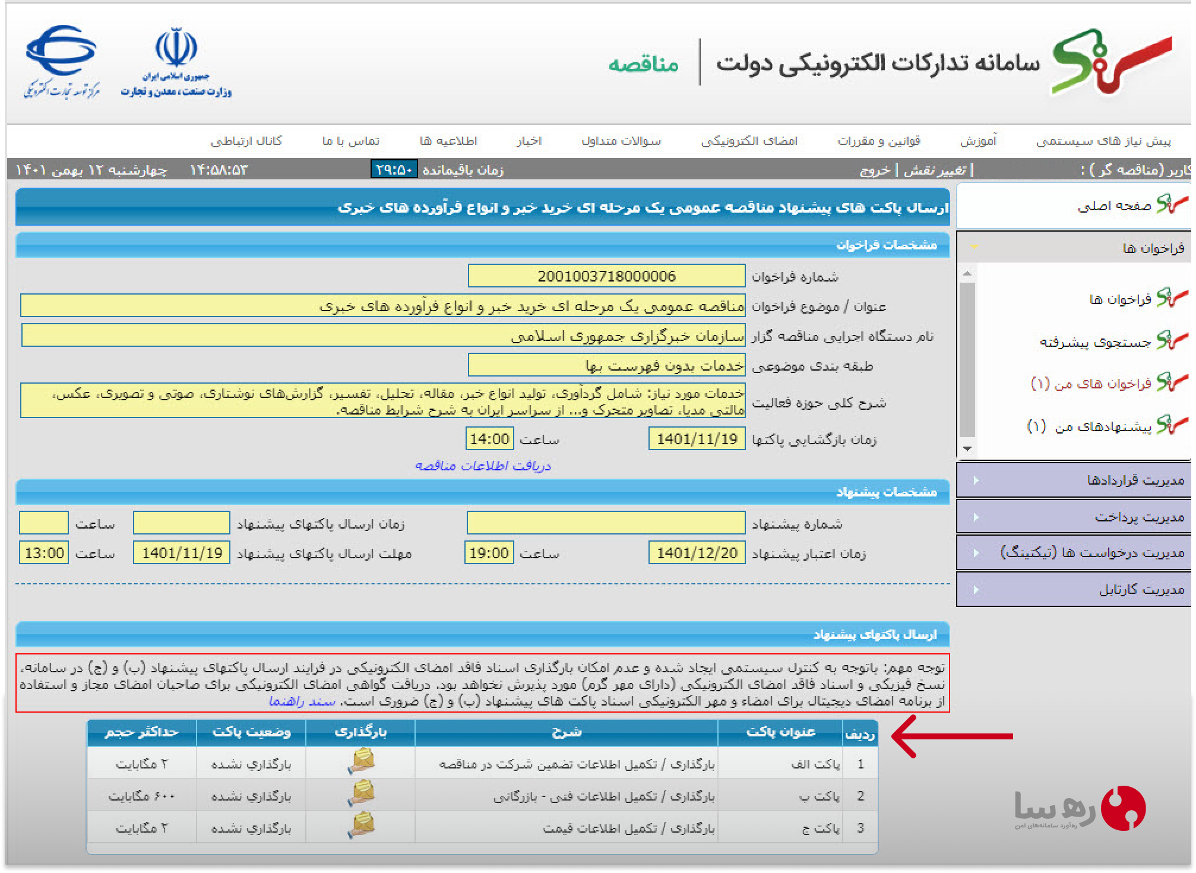Viewport: 1196px width, 873px height.
Task: Expand the مدیریت درخواست ها (تیکتینگ) section
Action: click(1074, 553)
